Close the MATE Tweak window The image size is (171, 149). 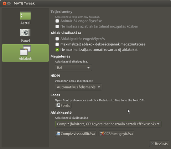[5, 4]
